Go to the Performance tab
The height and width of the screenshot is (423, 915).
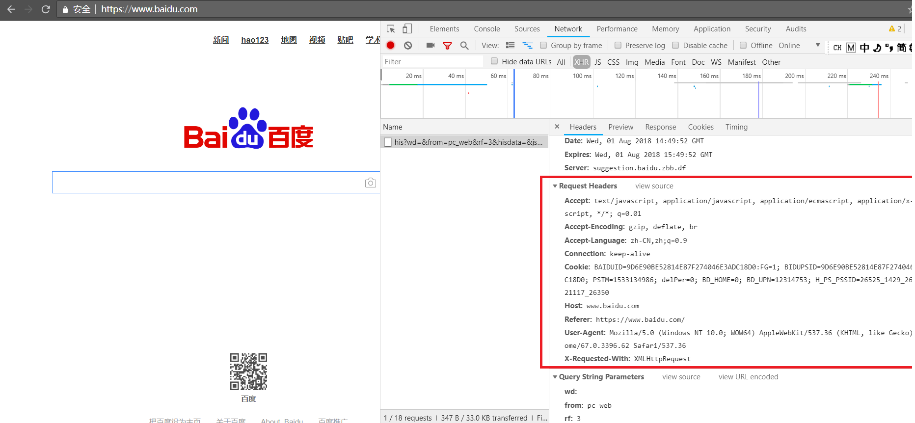[x=617, y=29]
